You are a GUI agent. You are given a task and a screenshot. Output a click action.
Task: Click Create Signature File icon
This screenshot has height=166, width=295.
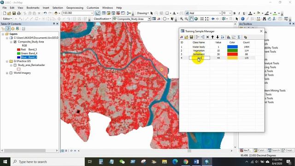point(245,37)
